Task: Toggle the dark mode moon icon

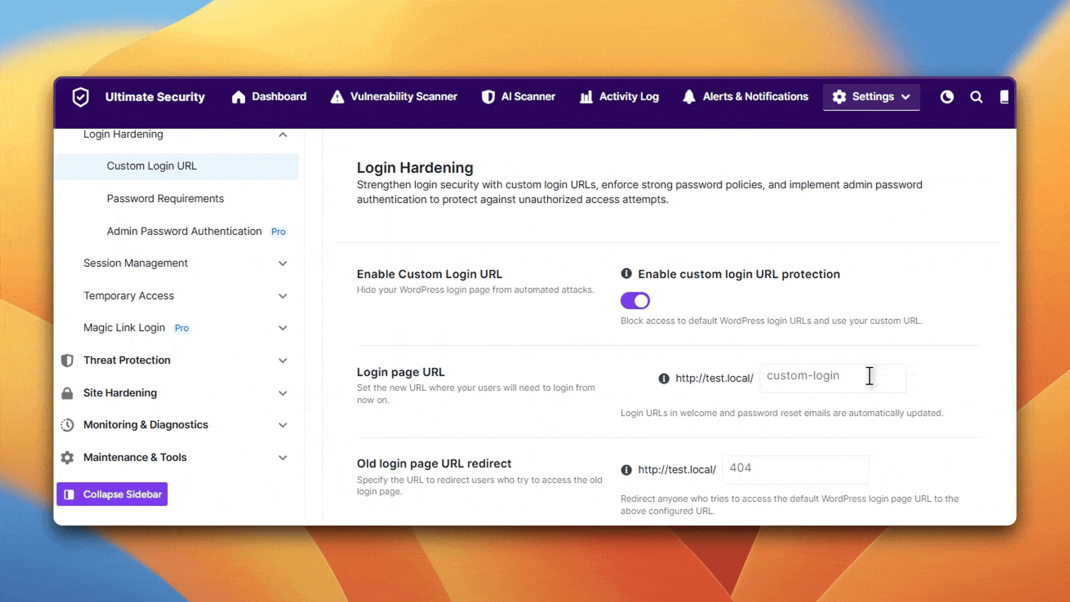Action: (947, 97)
